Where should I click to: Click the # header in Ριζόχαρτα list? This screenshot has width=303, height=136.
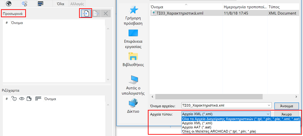pyautogui.click(x=7, y=99)
